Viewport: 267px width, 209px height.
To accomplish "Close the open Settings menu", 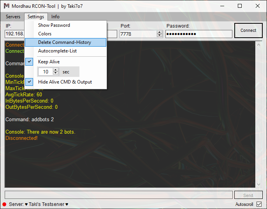I will tap(36, 17).
